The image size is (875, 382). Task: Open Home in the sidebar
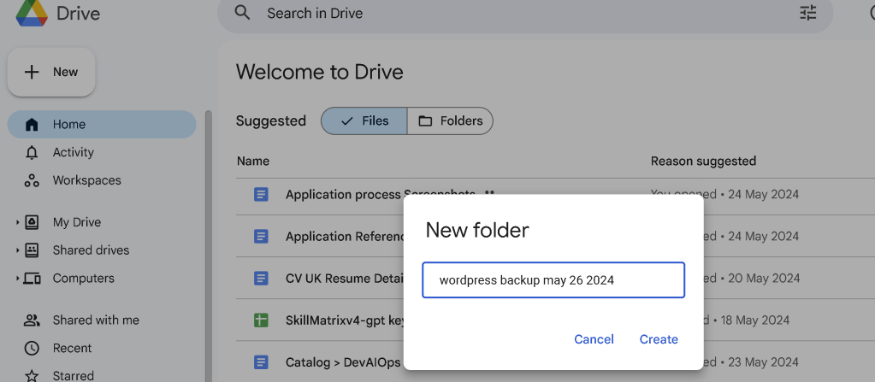102,125
